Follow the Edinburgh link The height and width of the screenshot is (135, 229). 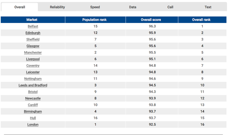(33, 33)
